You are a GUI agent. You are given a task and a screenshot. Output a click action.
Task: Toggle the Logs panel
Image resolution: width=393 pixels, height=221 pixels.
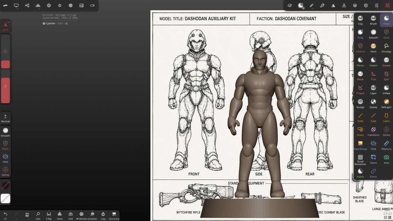(103, 215)
